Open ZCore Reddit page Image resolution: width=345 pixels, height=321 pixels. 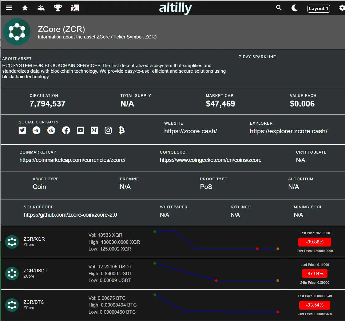[x=51, y=130]
